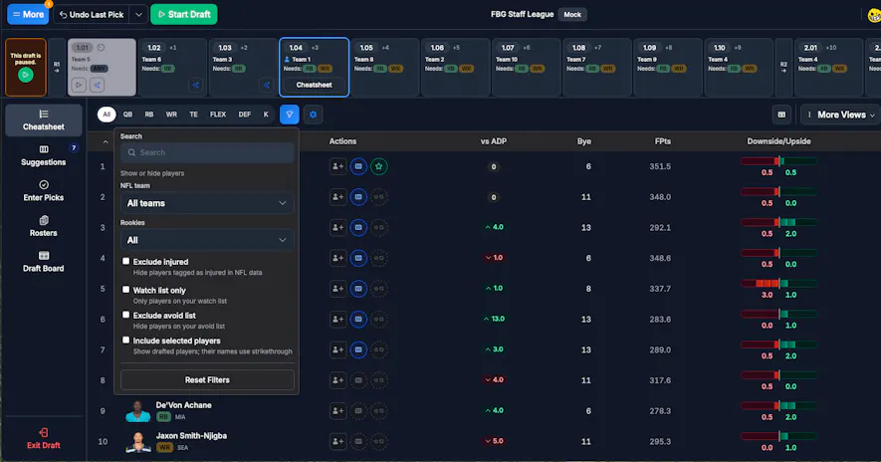Viewport: 881px width, 462px height.
Task: Select the pick 1.05 Team 8 card
Action: [x=384, y=68]
